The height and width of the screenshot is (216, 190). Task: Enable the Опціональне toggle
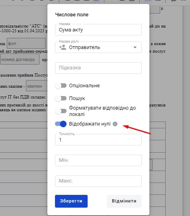61,86
